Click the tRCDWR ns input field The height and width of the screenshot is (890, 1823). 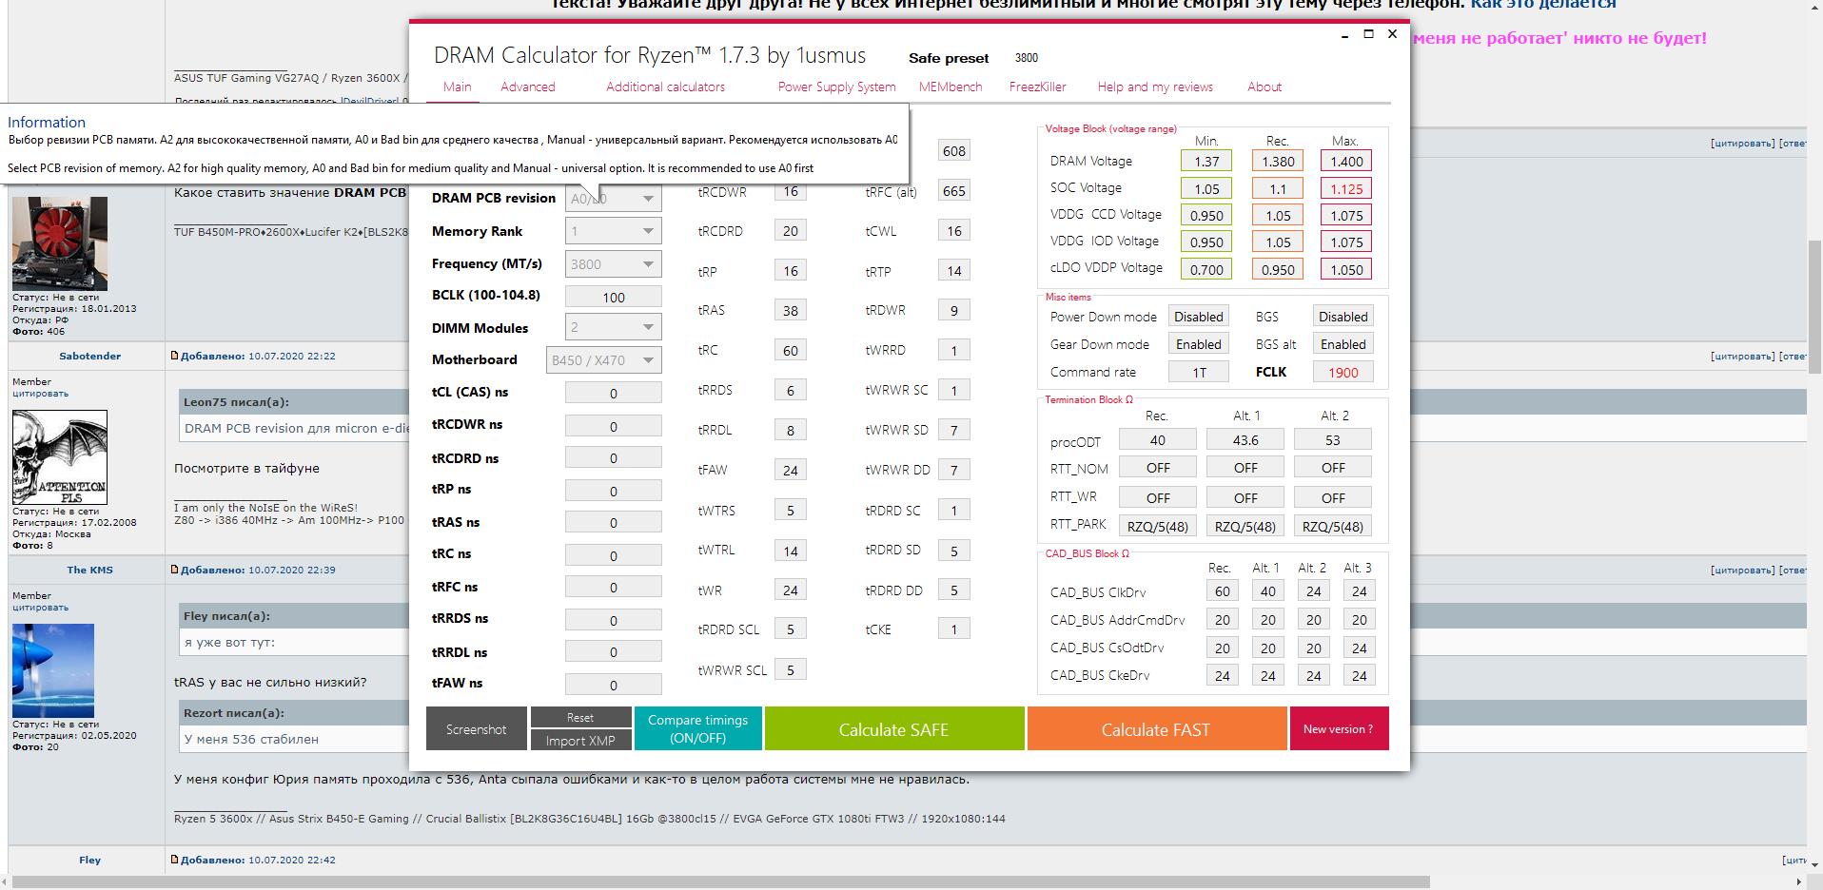coord(613,426)
